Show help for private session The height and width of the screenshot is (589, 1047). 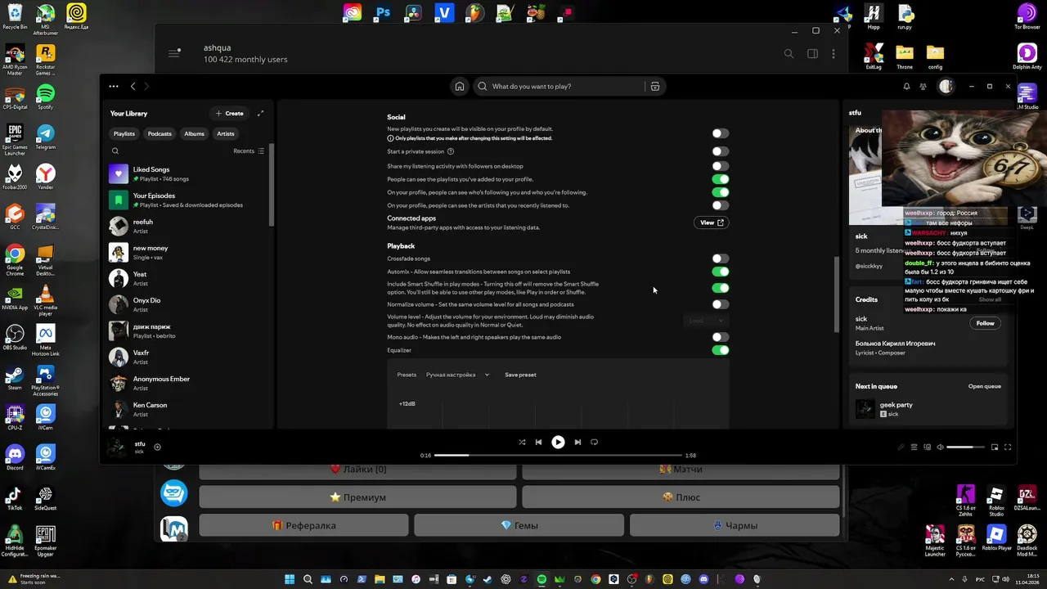(451, 151)
